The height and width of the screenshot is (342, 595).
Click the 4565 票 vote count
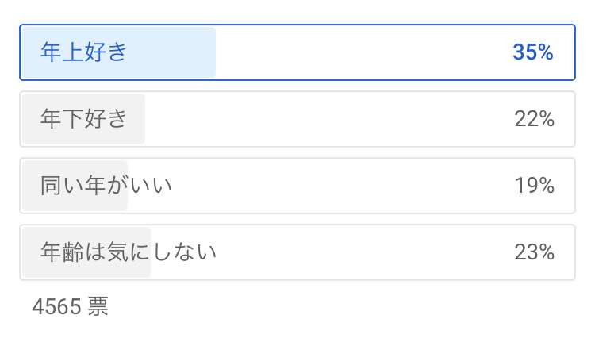pos(70,306)
